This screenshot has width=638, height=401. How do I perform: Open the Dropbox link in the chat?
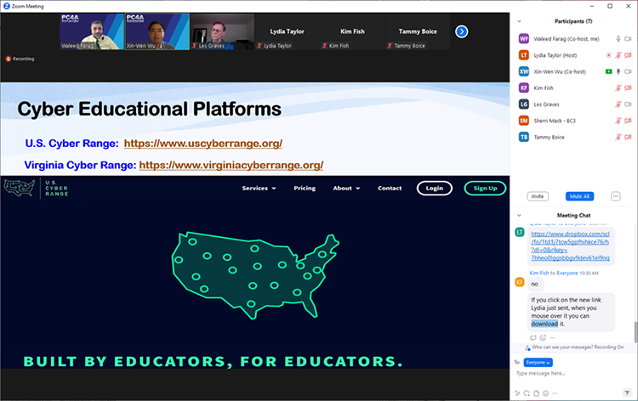[570, 246]
